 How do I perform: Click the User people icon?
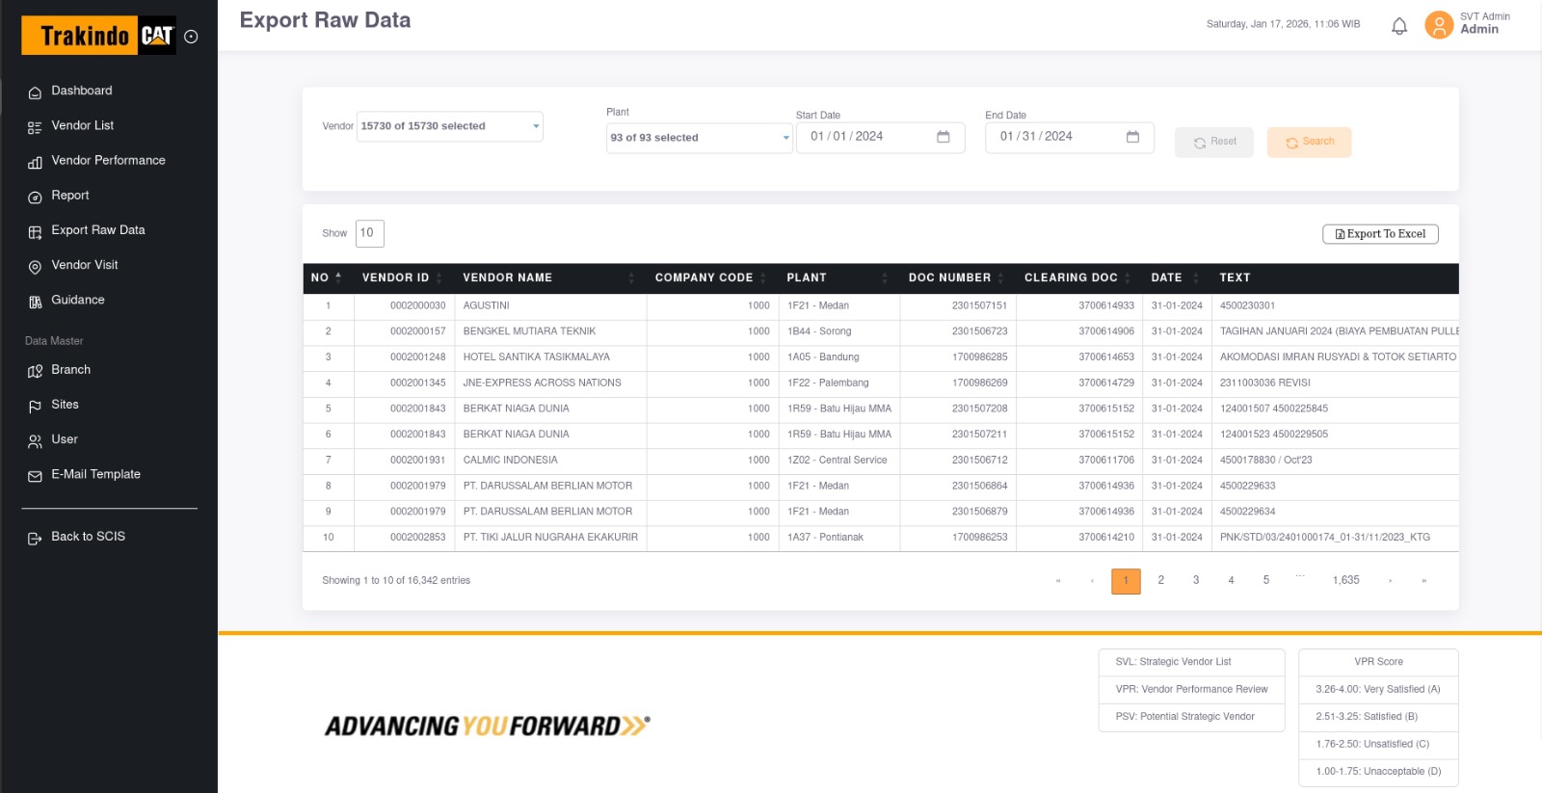[x=35, y=441]
